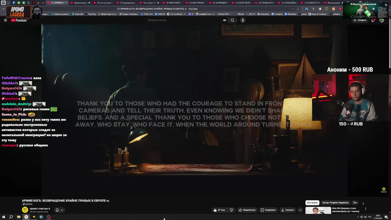Bookmark this page with address bar icon

pyautogui.click(x=298, y=9)
